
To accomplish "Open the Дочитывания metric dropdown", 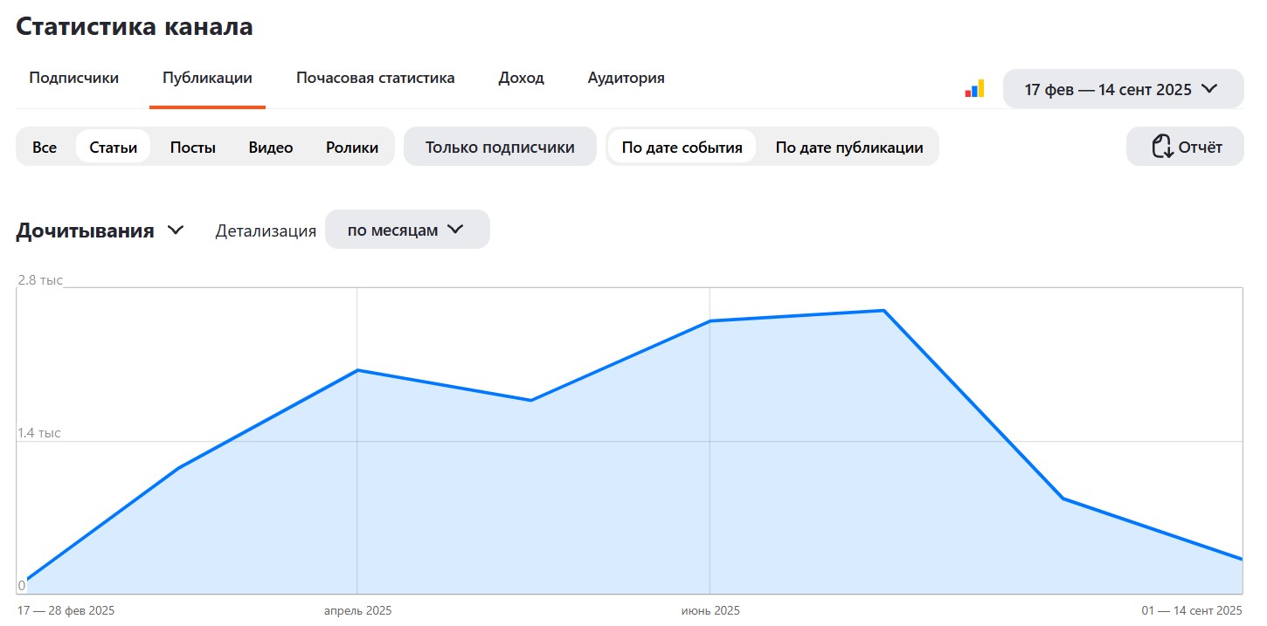I will coord(100,230).
